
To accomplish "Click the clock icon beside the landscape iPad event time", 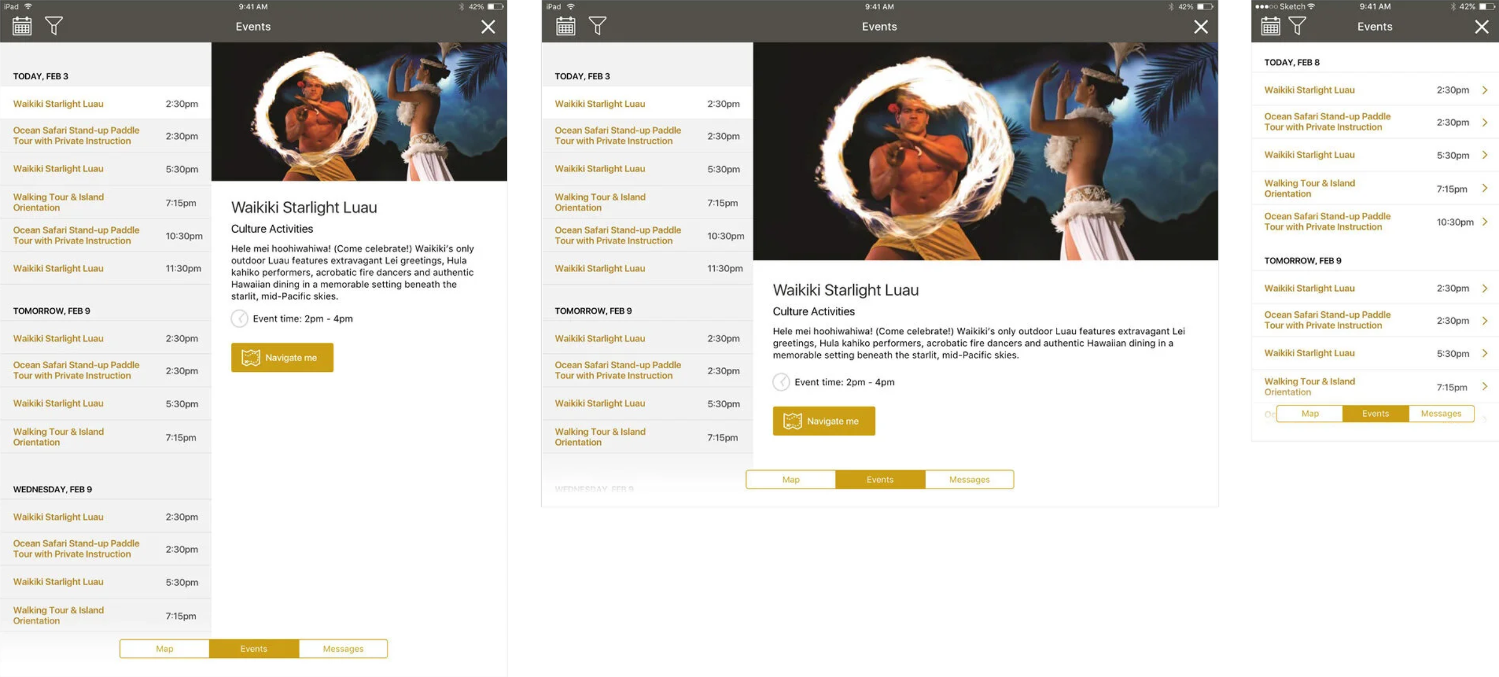I will pos(781,382).
